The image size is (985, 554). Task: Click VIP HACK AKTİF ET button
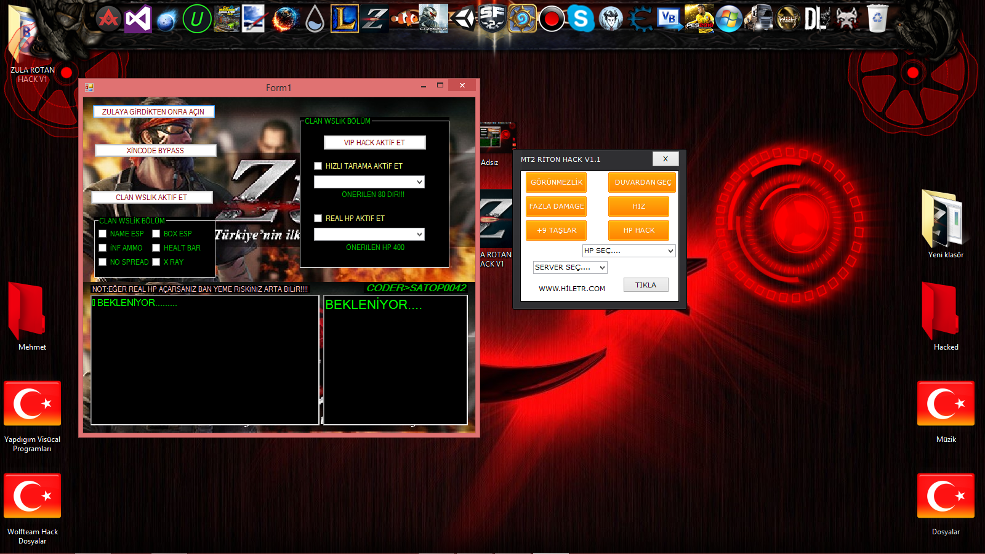[375, 143]
